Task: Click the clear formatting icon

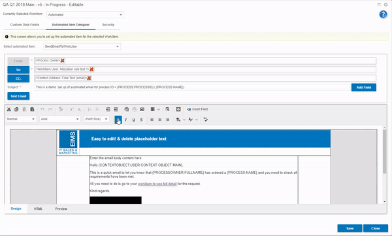Action: [206, 120]
